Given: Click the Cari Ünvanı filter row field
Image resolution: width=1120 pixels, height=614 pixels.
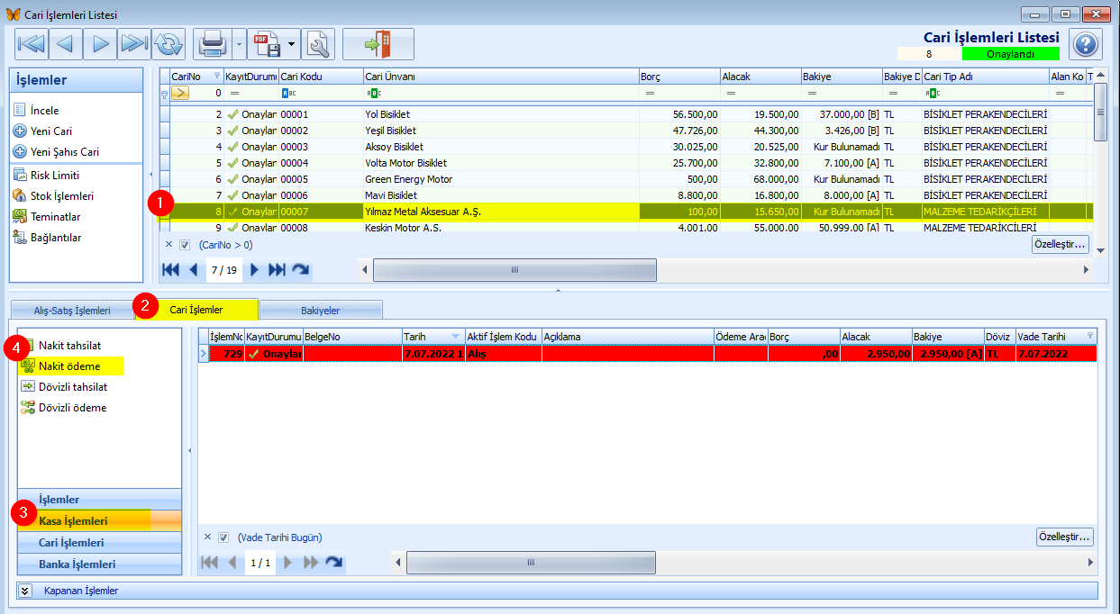Looking at the screenshot, I should pos(501,93).
